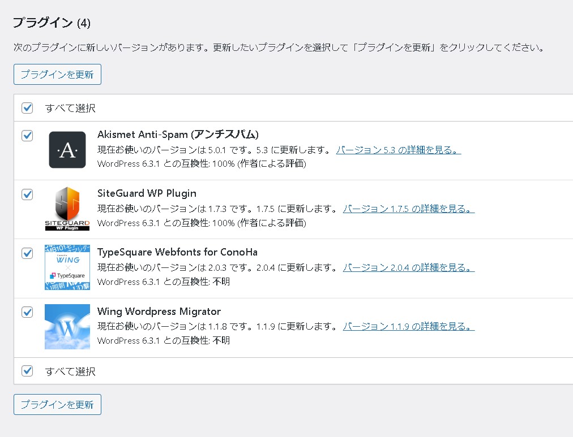The image size is (573, 437).
Task: Open the バージョン 5.3 の詳細を見る link
Action: click(x=398, y=150)
